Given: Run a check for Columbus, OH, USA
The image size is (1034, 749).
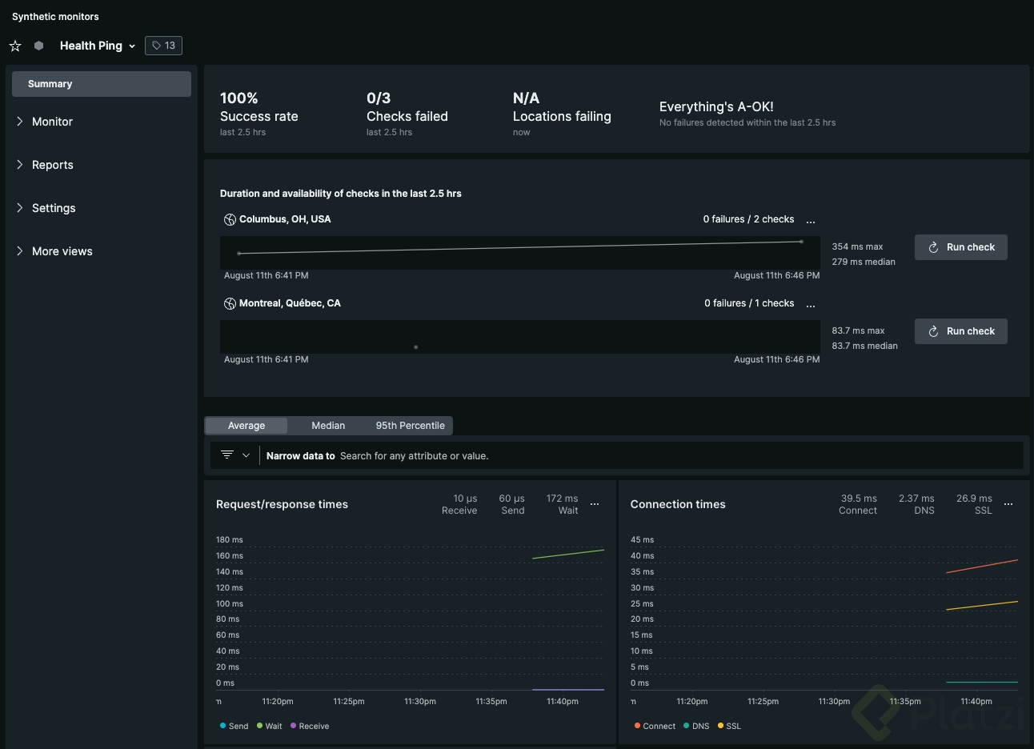Looking at the screenshot, I should click(x=961, y=247).
